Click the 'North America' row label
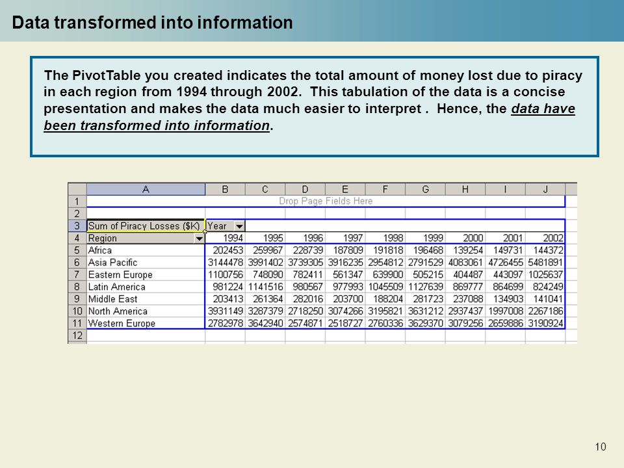 click(x=146, y=311)
